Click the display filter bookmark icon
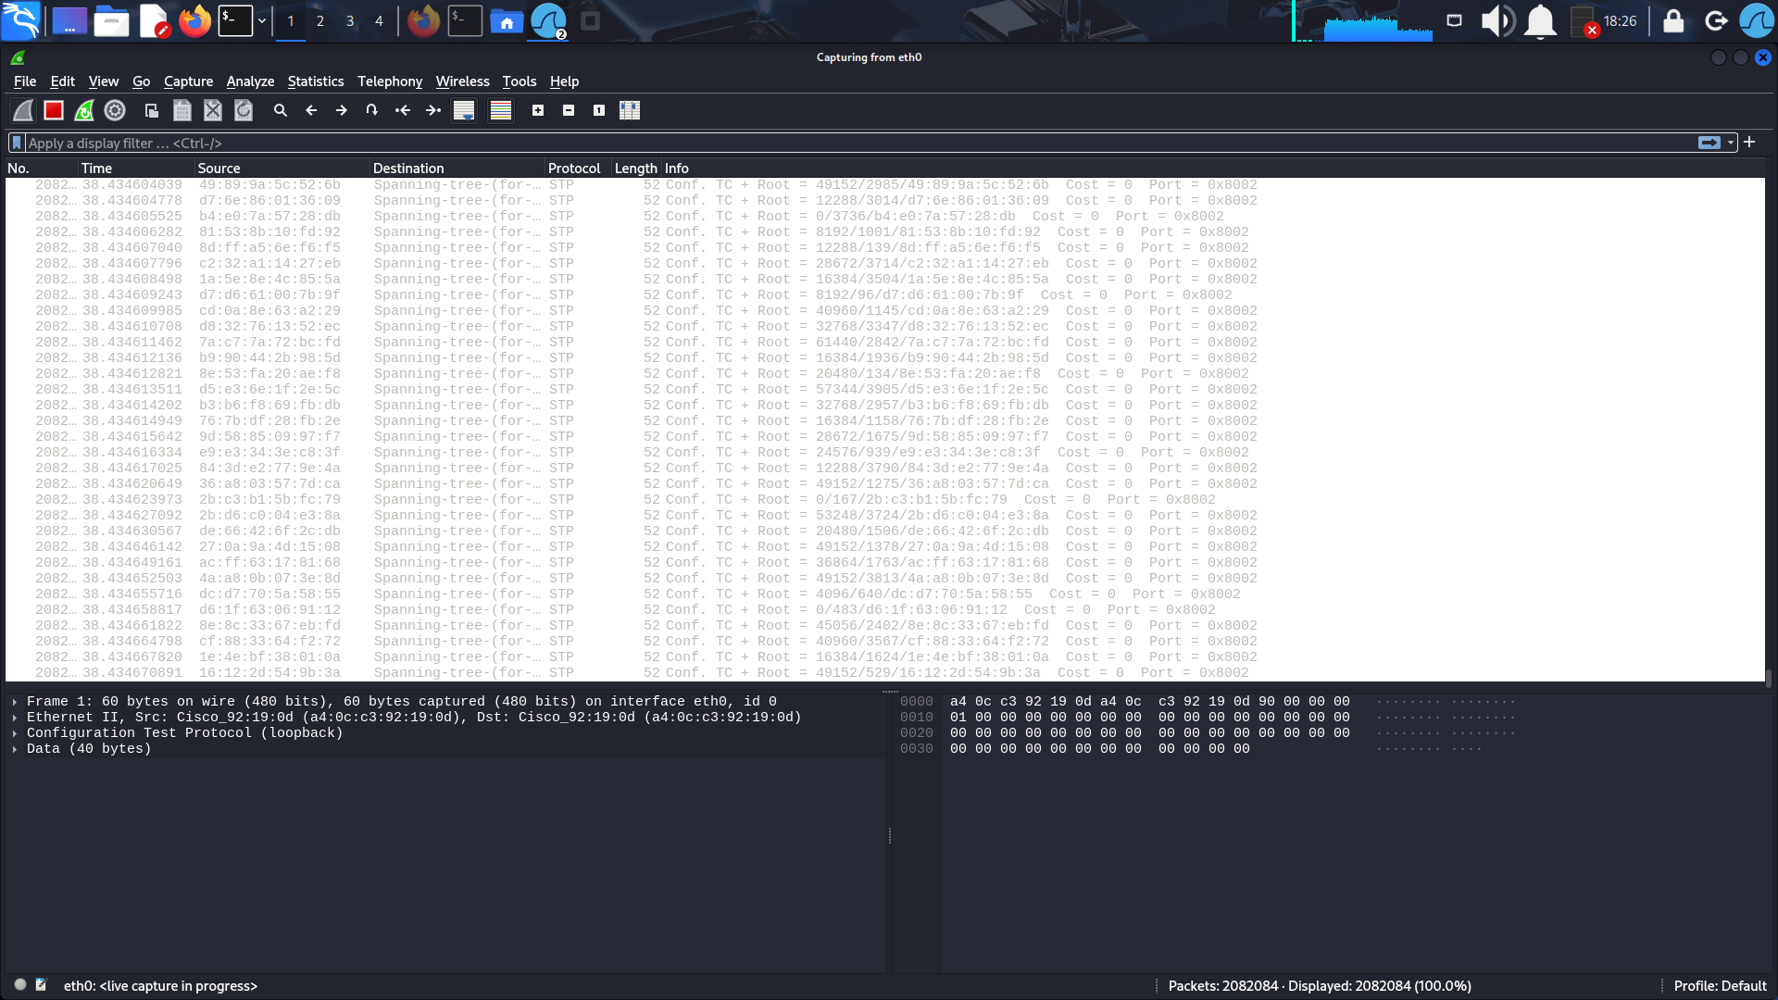The width and height of the screenshot is (1778, 1000). (17, 143)
